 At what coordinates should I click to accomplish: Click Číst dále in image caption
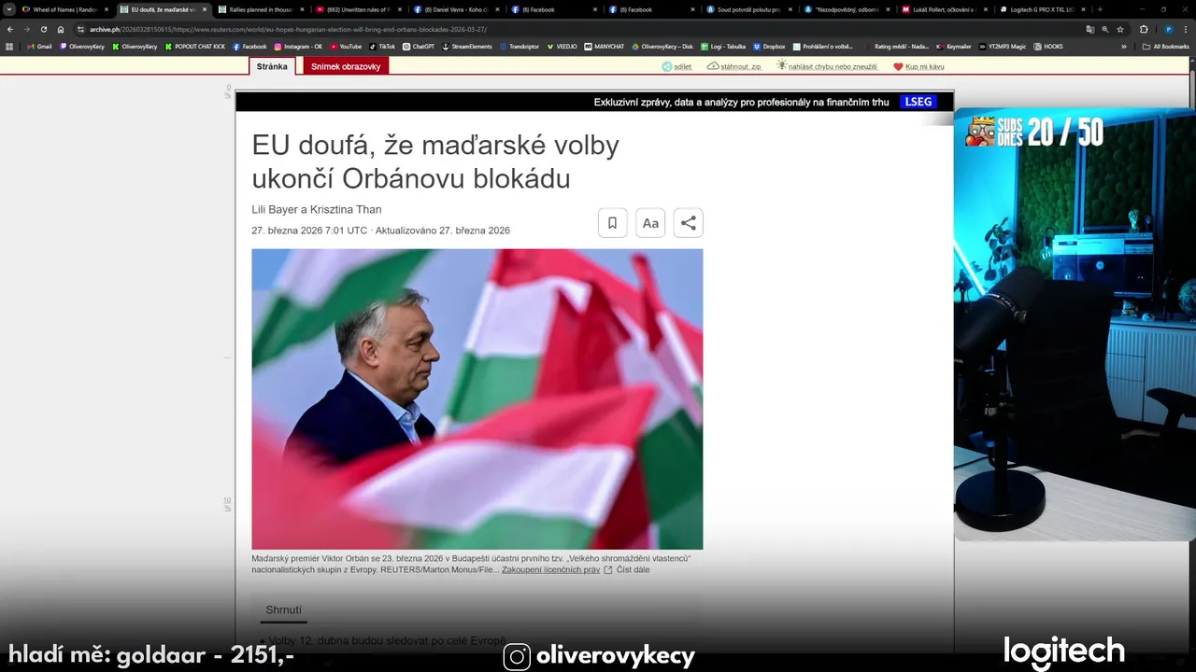click(633, 569)
